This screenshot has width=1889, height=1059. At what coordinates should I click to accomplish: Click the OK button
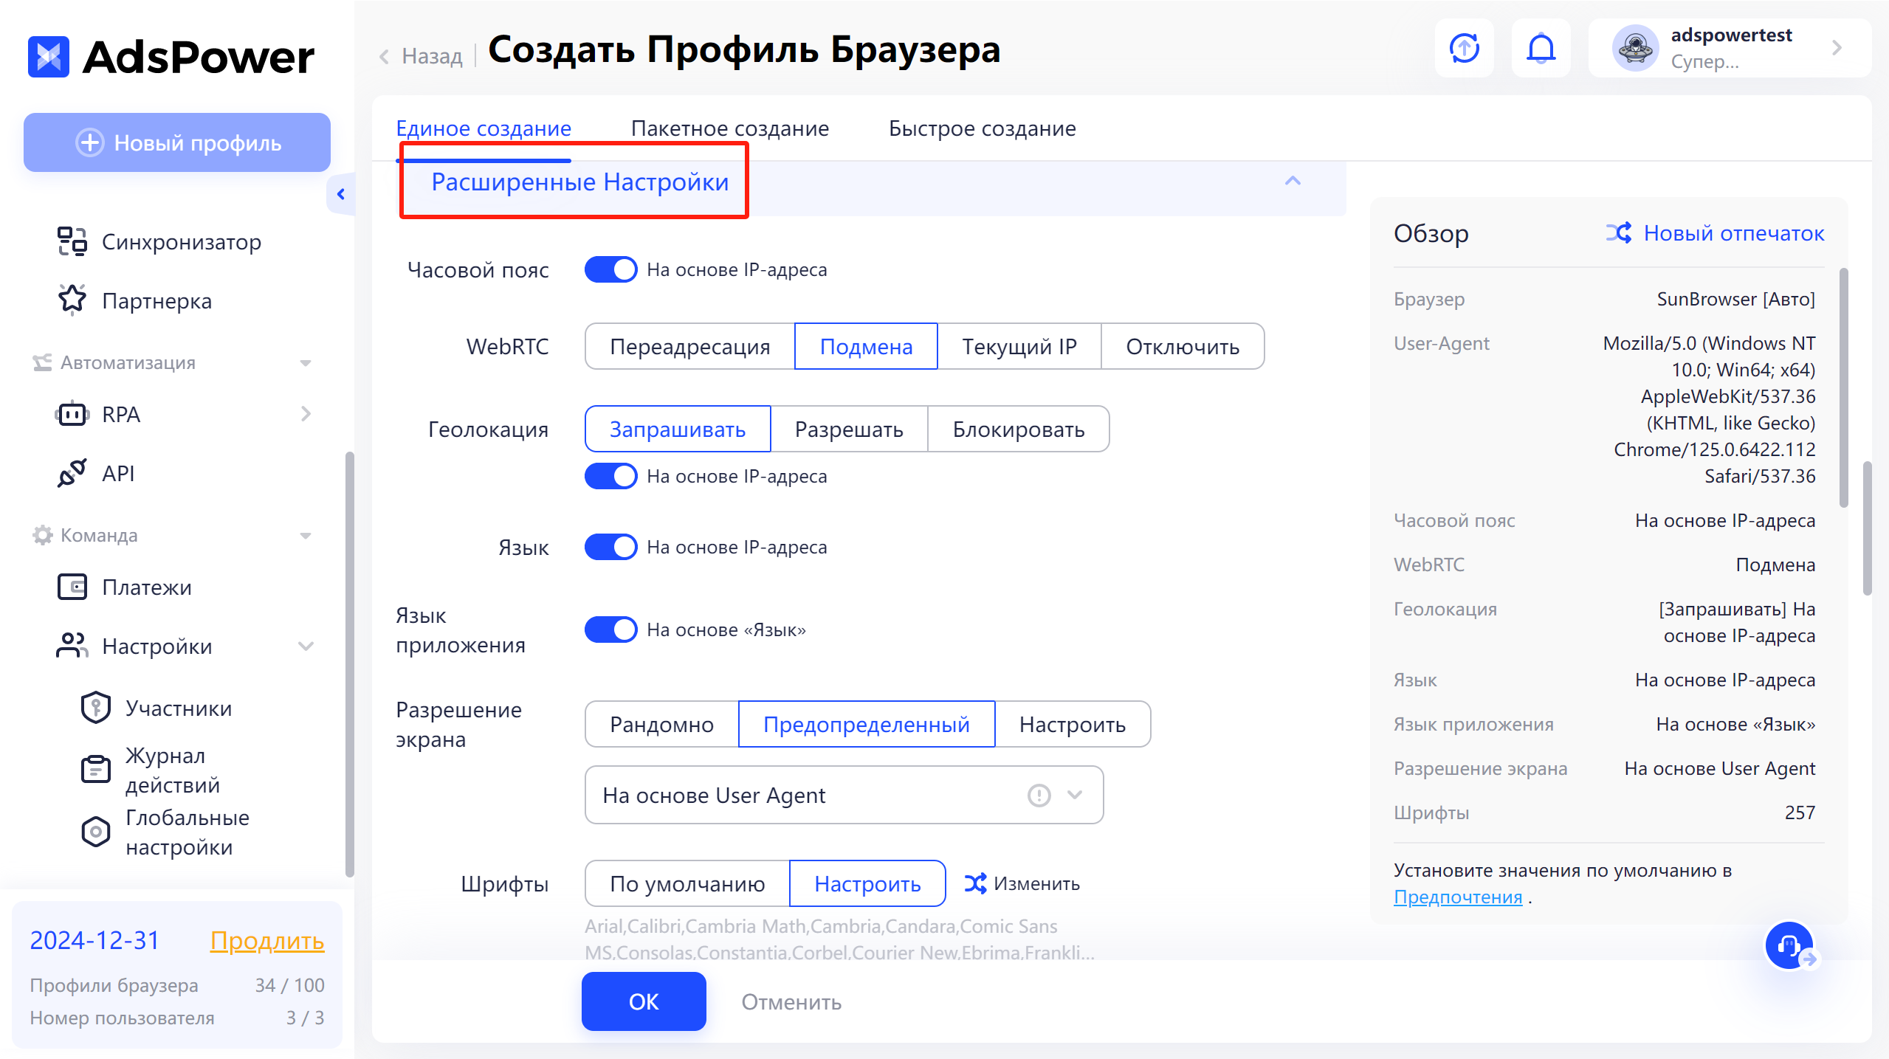(644, 1001)
